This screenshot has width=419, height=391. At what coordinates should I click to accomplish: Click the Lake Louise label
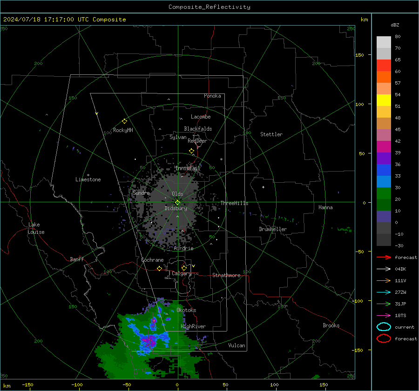[x=36, y=228]
